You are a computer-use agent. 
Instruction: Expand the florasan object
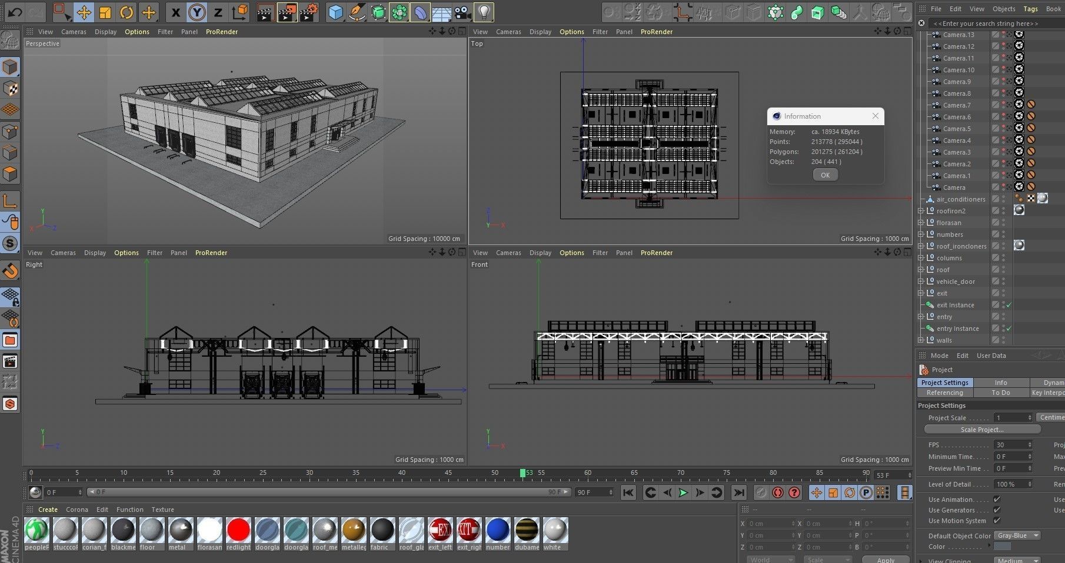tap(921, 223)
